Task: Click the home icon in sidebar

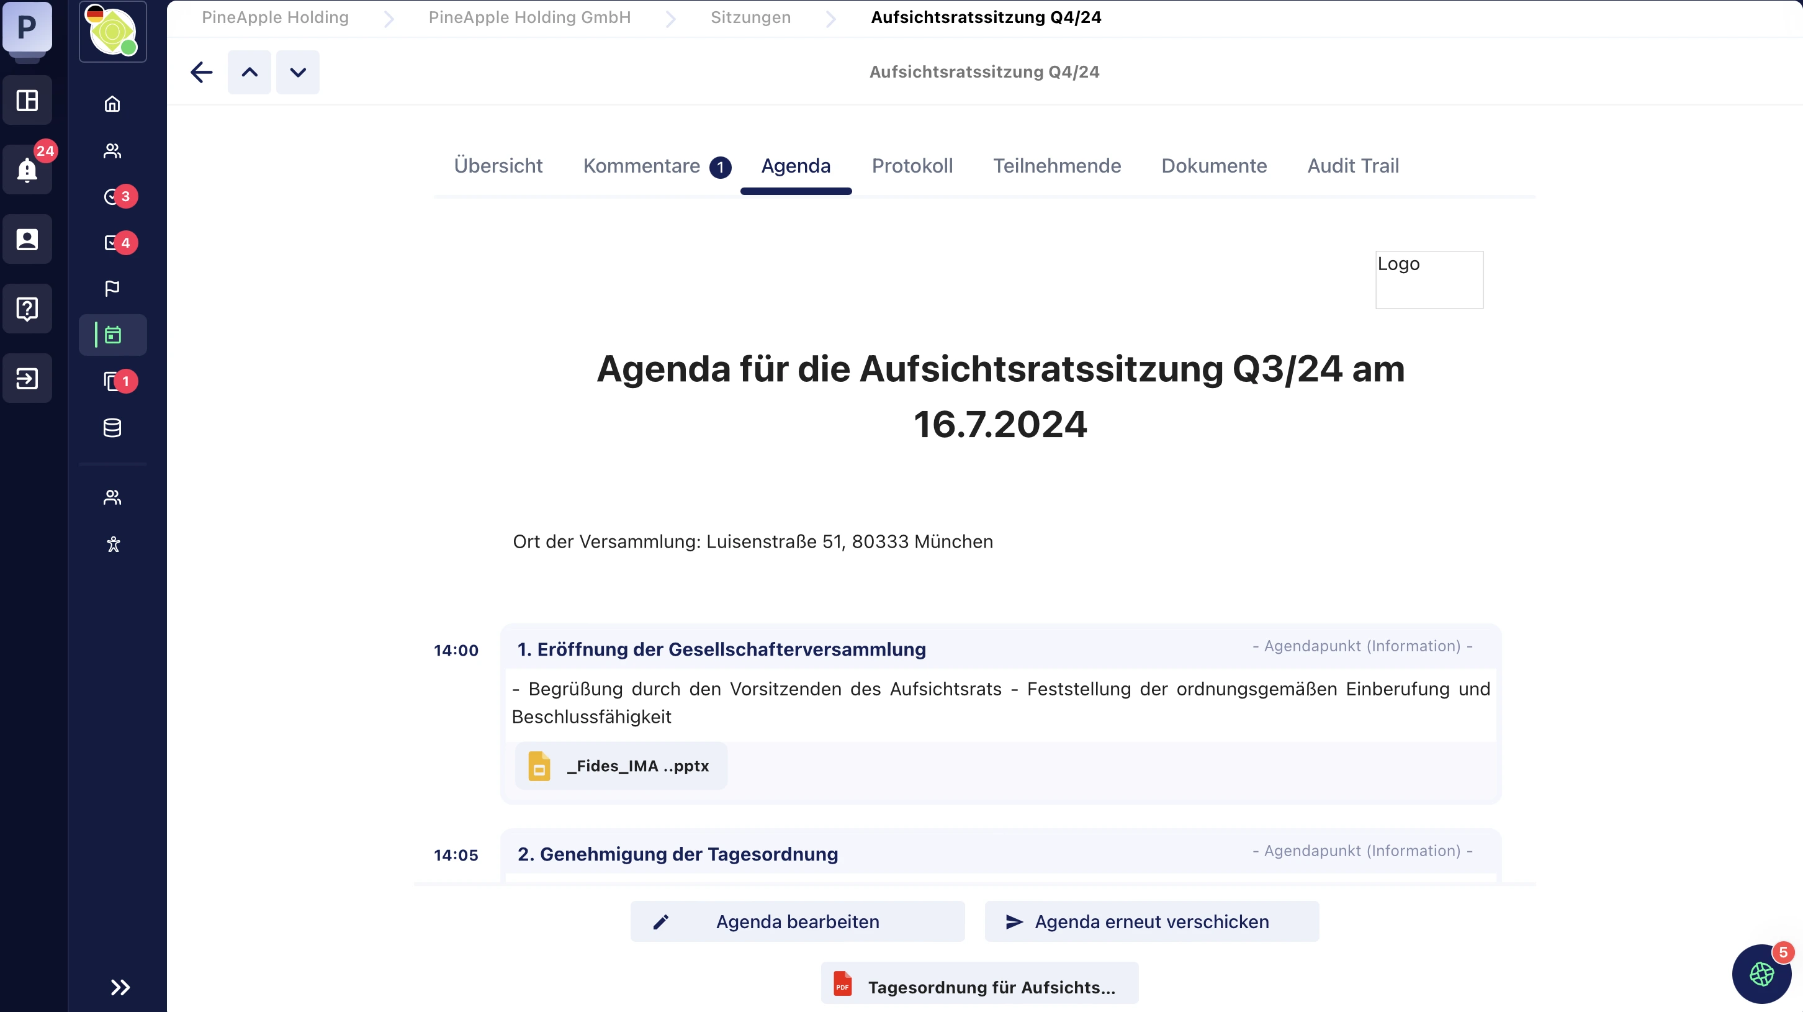Action: (112, 104)
